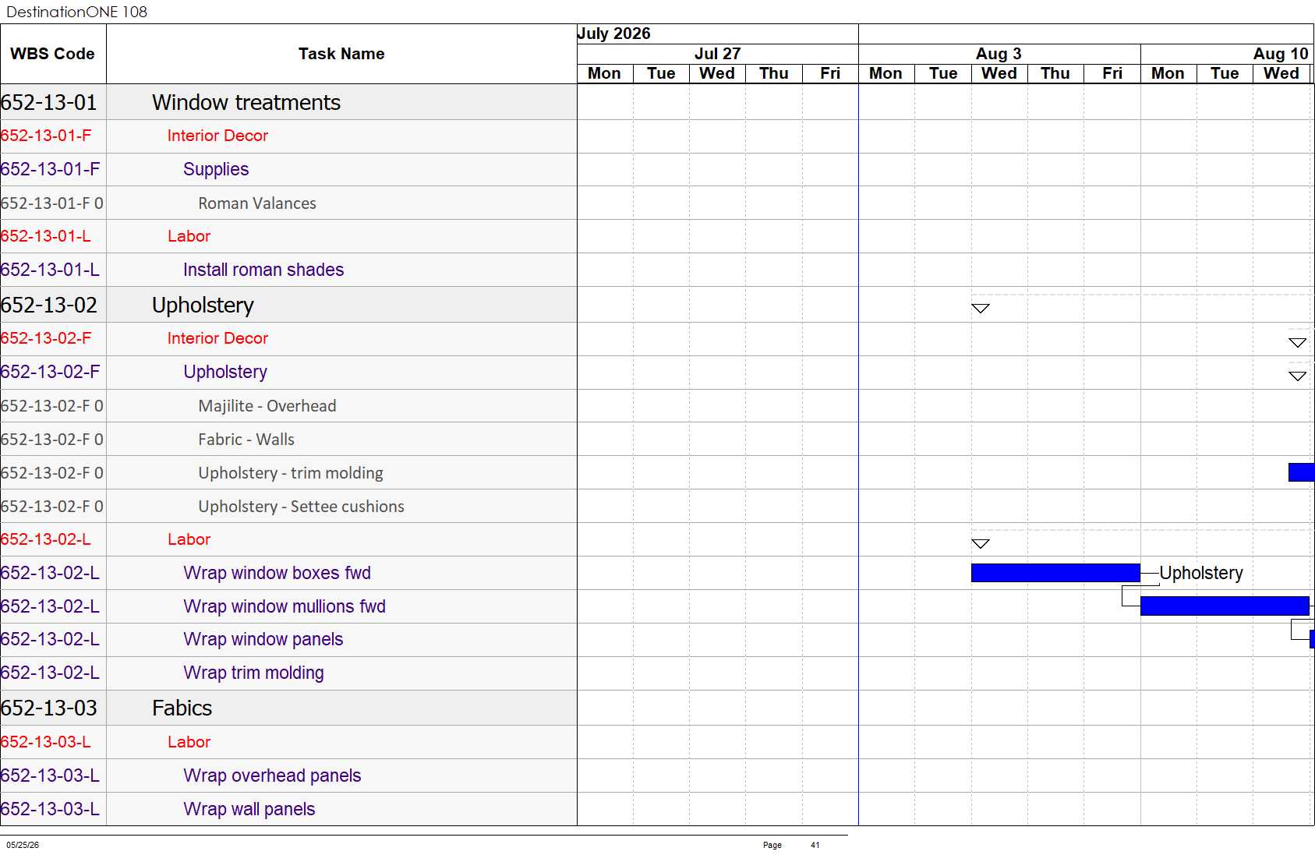Click the Jul 27 week header
1315x855 pixels.
tap(717, 53)
